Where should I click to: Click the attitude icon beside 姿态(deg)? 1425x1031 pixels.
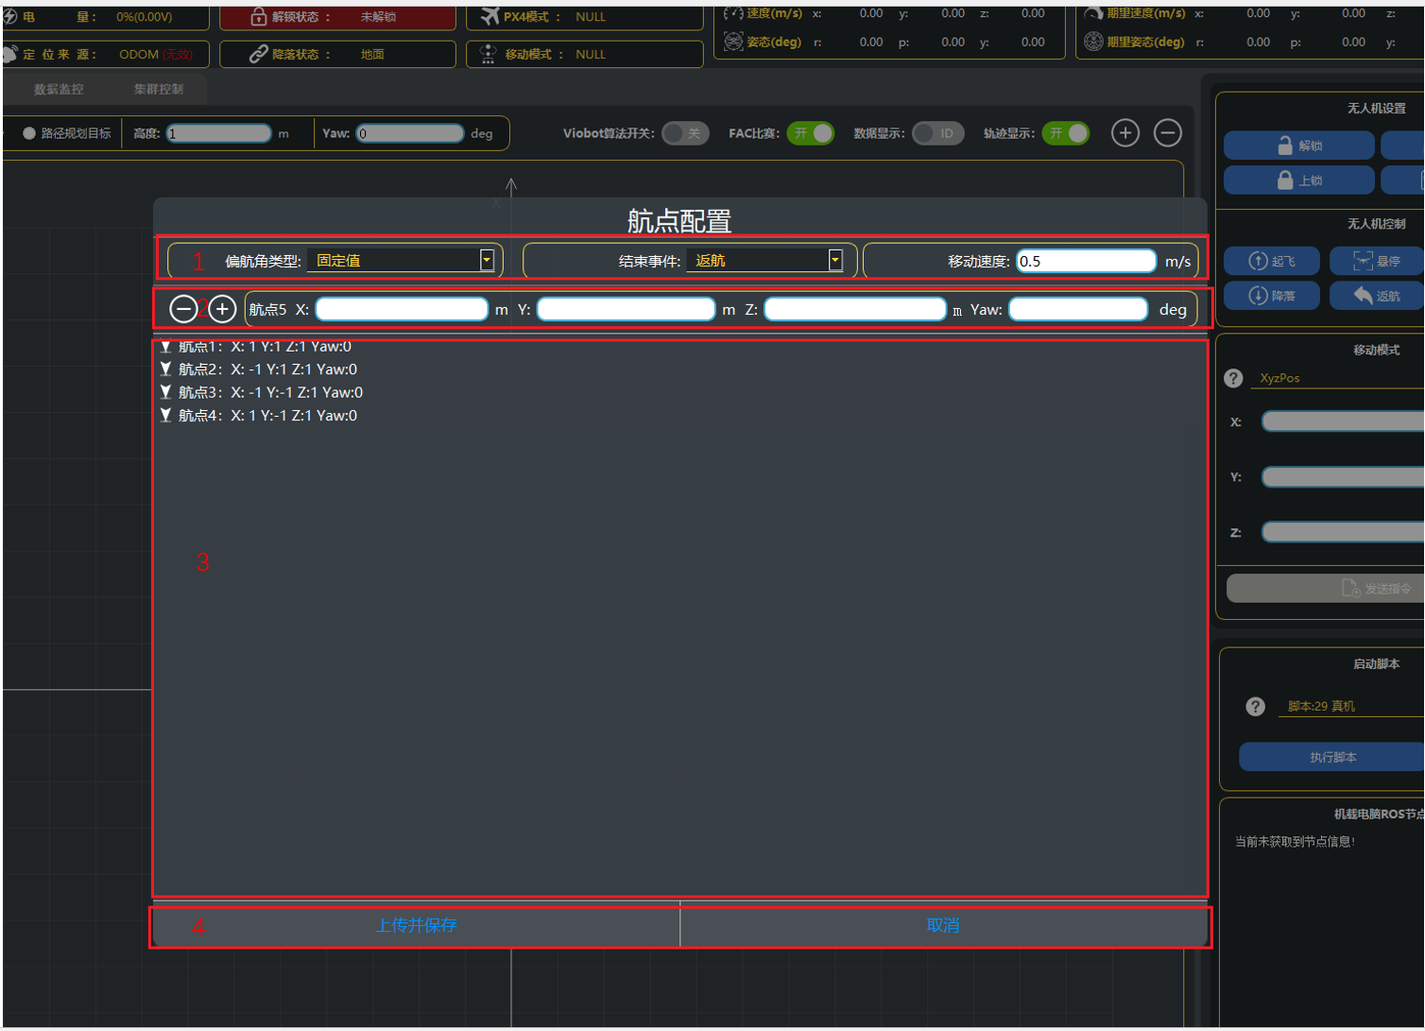(x=733, y=42)
